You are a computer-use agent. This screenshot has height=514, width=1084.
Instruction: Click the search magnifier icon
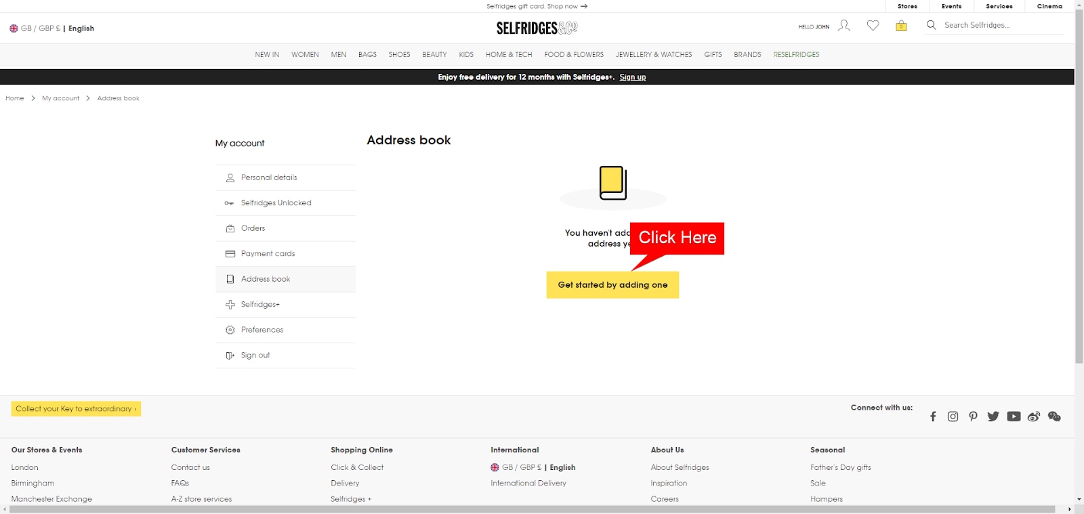pos(932,25)
